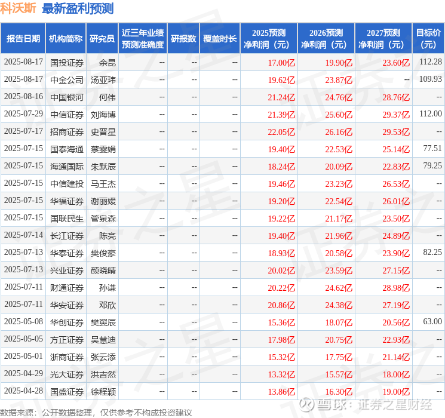The height and width of the screenshot is (418, 445).
Task: Select the 国投证券 institution cell
Action: pyautogui.click(x=67, y=63)
